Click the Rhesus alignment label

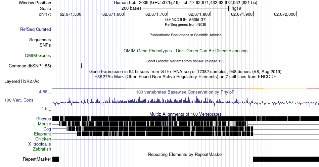coord(44,119)
